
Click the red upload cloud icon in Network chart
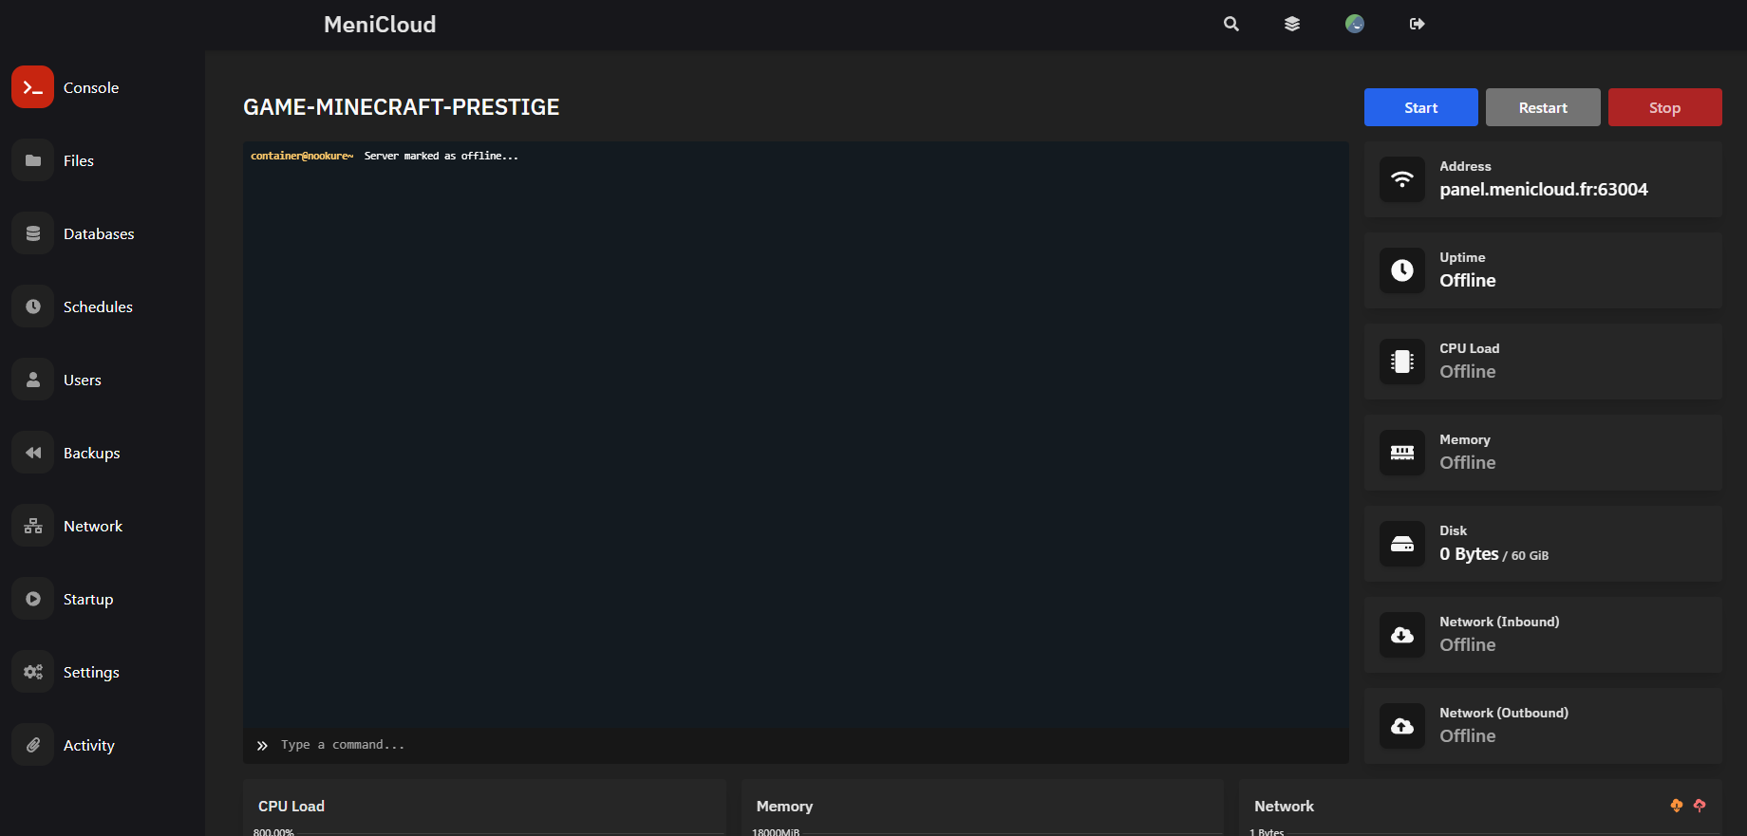tap(1700, 806)
